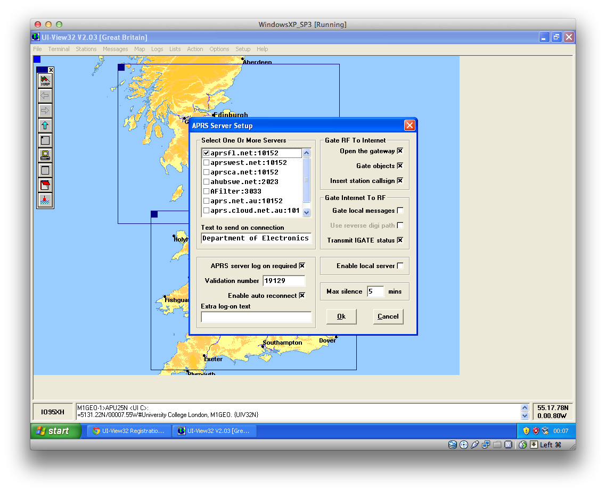
Task: Click the server list scrollbar thumb
Action: [307, 180]
